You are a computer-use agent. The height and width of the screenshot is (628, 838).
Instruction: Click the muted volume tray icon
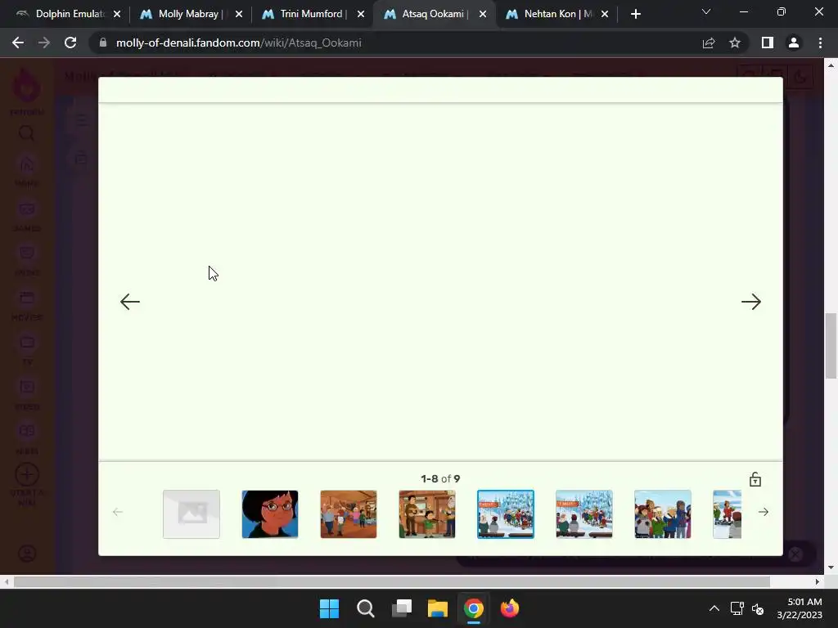758,608
